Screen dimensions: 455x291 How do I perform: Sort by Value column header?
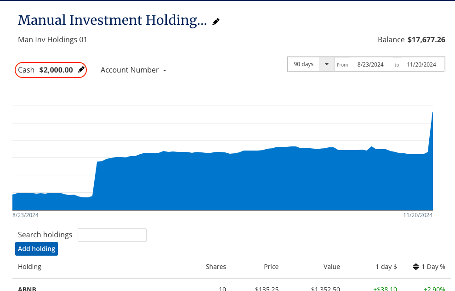tap(332, 267)
